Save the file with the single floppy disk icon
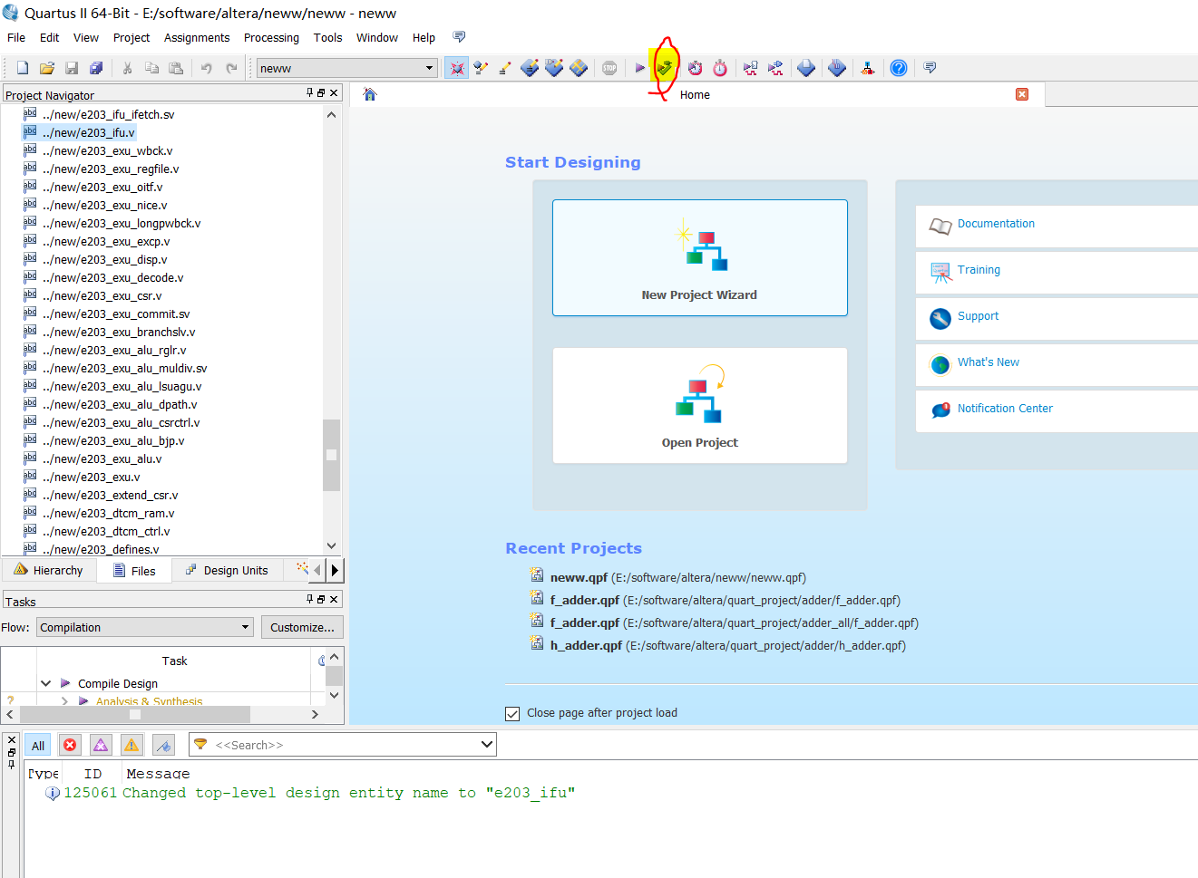Screen dimensions: 1198x878 click(x=72, y=68)
